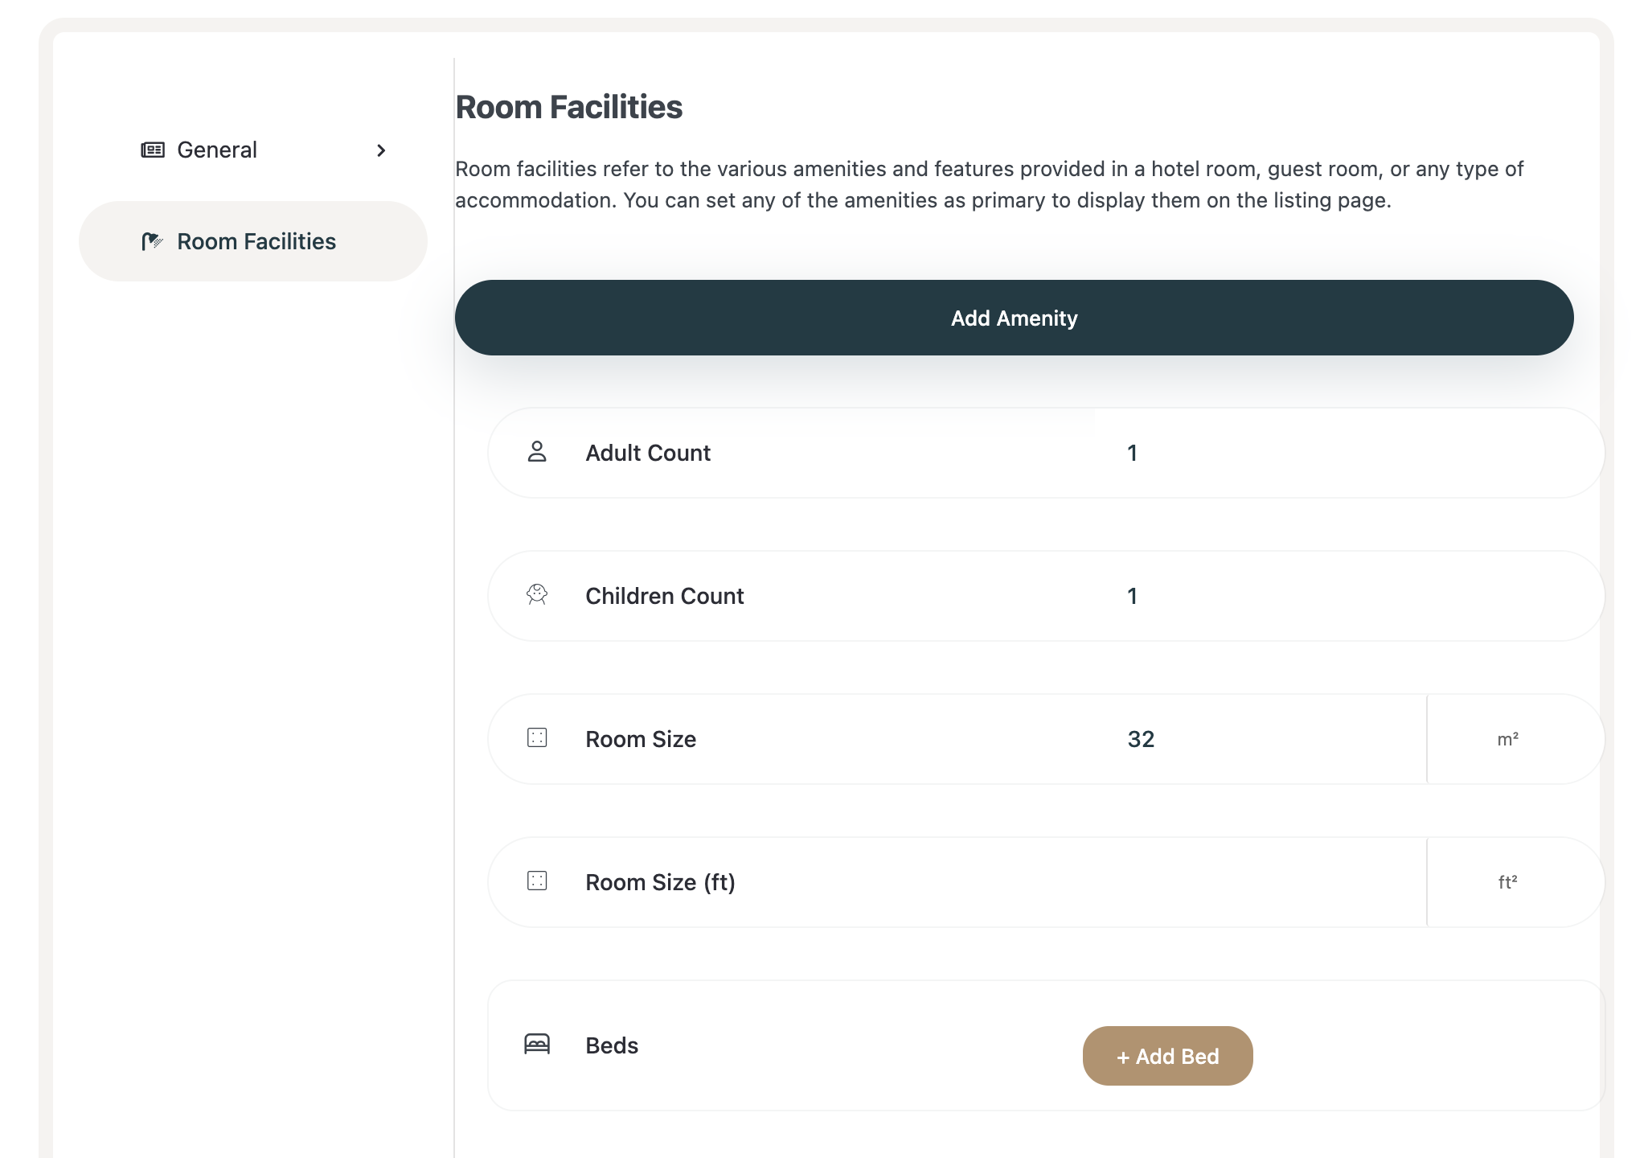Click the + Add Bed button
This screenshot has width=1648, height=1158.
pyautogui.click(x=1167, y=1056)
